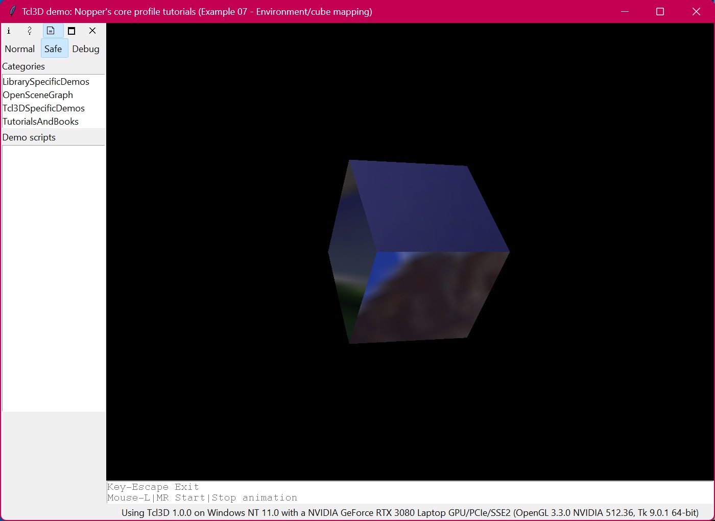Select Safe mode
Screen dimensions: 715x521
point(53,49)
